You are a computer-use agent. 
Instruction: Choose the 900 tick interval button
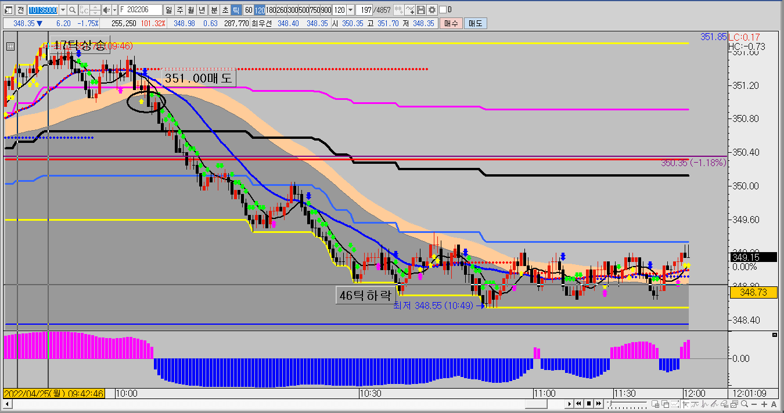(326, 10)
